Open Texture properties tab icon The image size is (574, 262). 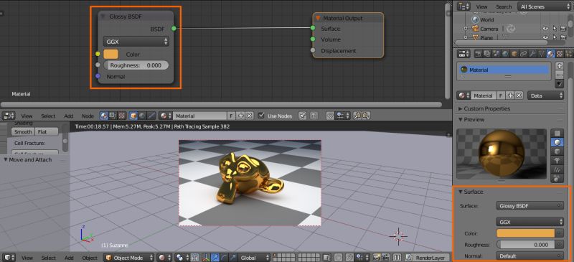click(560, 54)
